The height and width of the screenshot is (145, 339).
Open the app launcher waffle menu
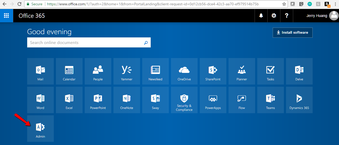click(6, 16)
